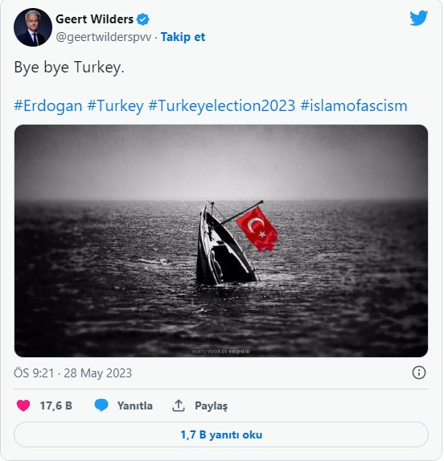The width and height of the screenshot is (444, 461).
Task: Open the sinking ship image
Action: click(221, 241)
